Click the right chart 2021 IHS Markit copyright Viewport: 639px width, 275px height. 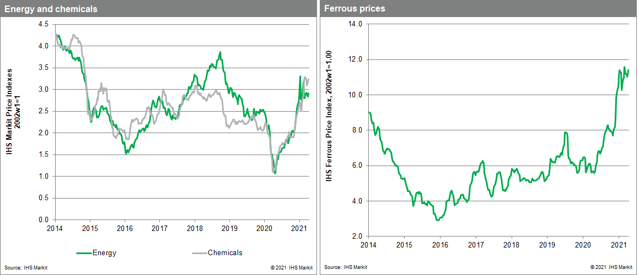point(611,268)
